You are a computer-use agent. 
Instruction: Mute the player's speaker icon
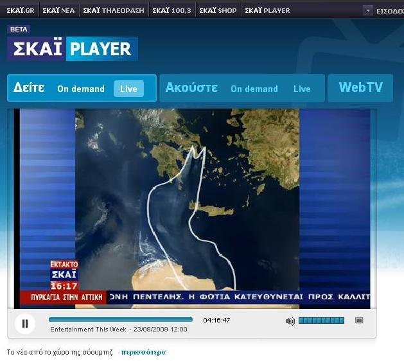tap(290, 321)
